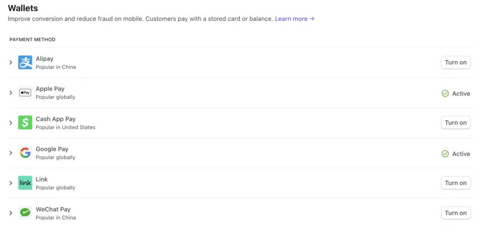Turn on Alipay payment method

click(x=456, y=63)
